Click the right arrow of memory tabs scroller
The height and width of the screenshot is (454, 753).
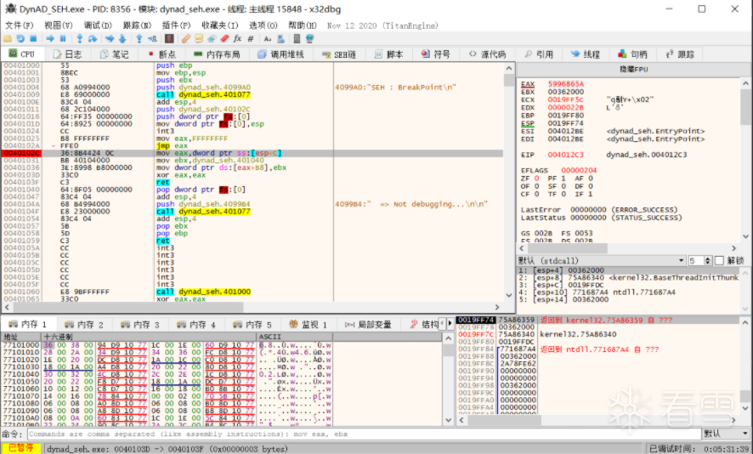450,324
